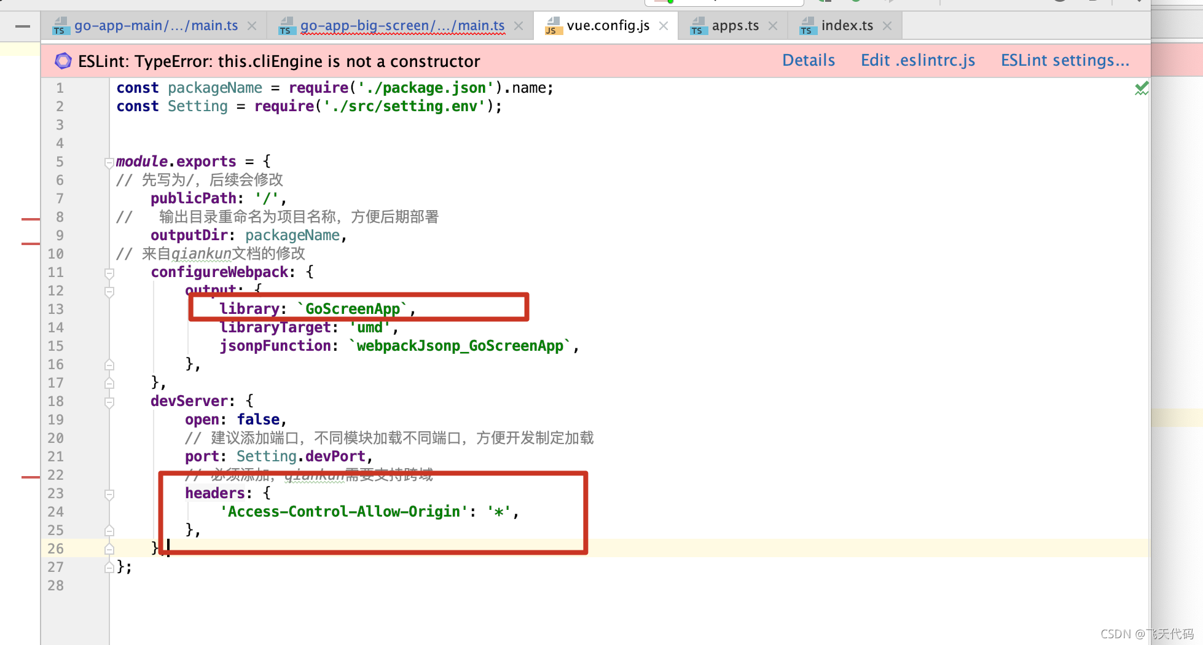The width and height of the screenshot is (1203, 645).
Task: Close the apps.ts tab
Action: [x=773, y=26]
